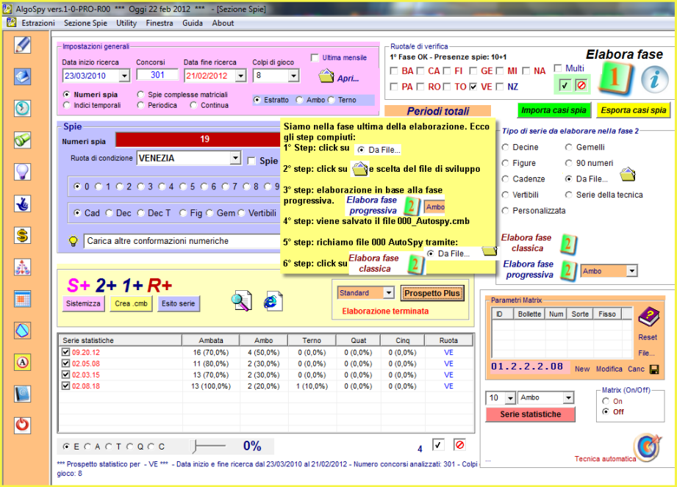Screen dimensions: 677x487
Task: Open the Utility menu
Action: point(126,23)
